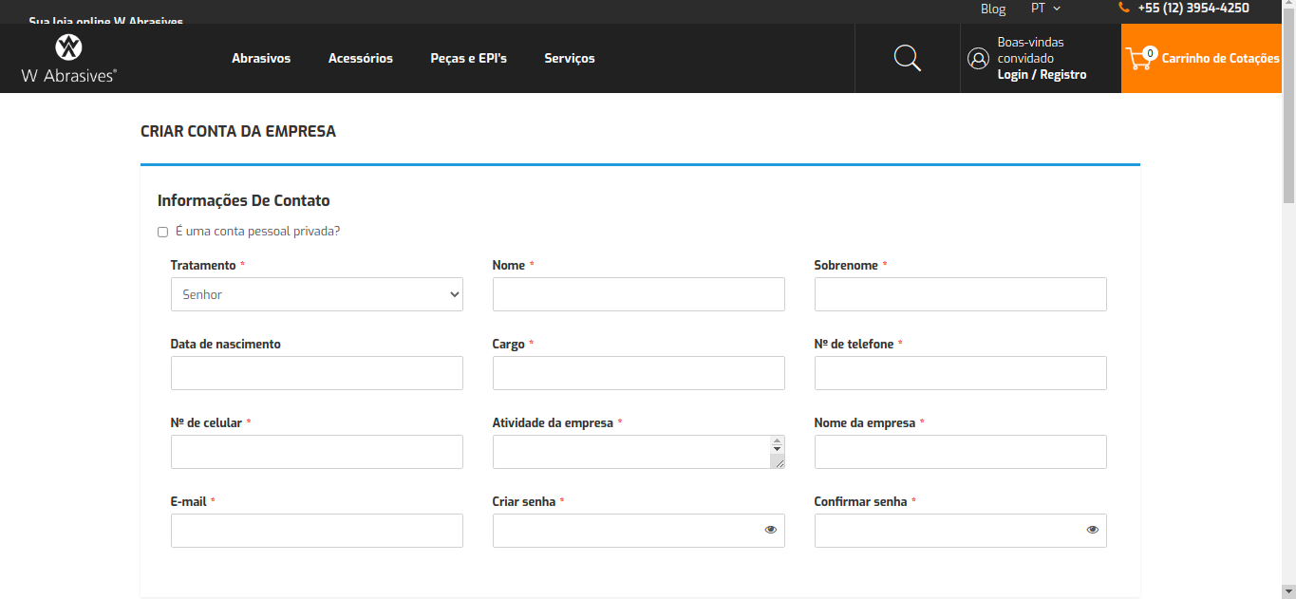Show password in Criar senha field
The height and width of the screenshot is (599, 1296).
(x=771, y=530)
